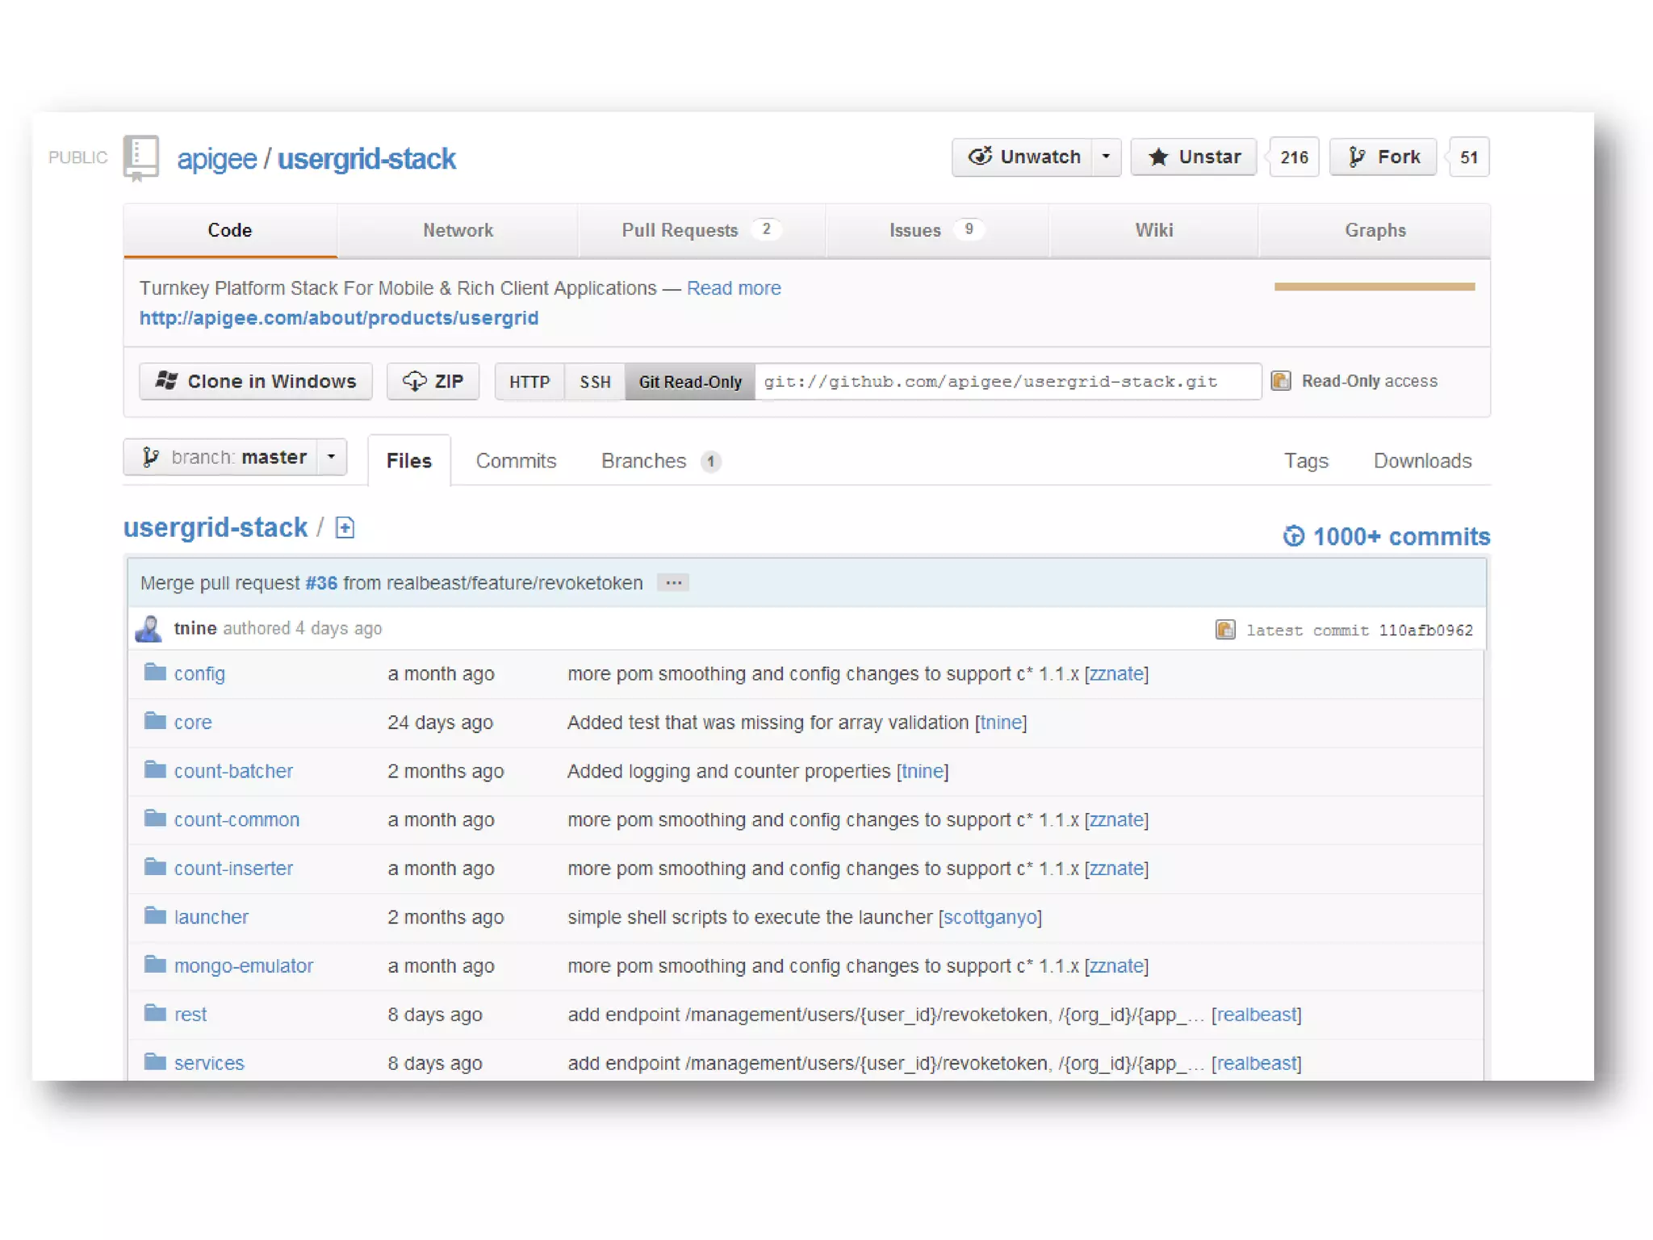Click tnine's avatar thumbnail

(x=149, y=628)
